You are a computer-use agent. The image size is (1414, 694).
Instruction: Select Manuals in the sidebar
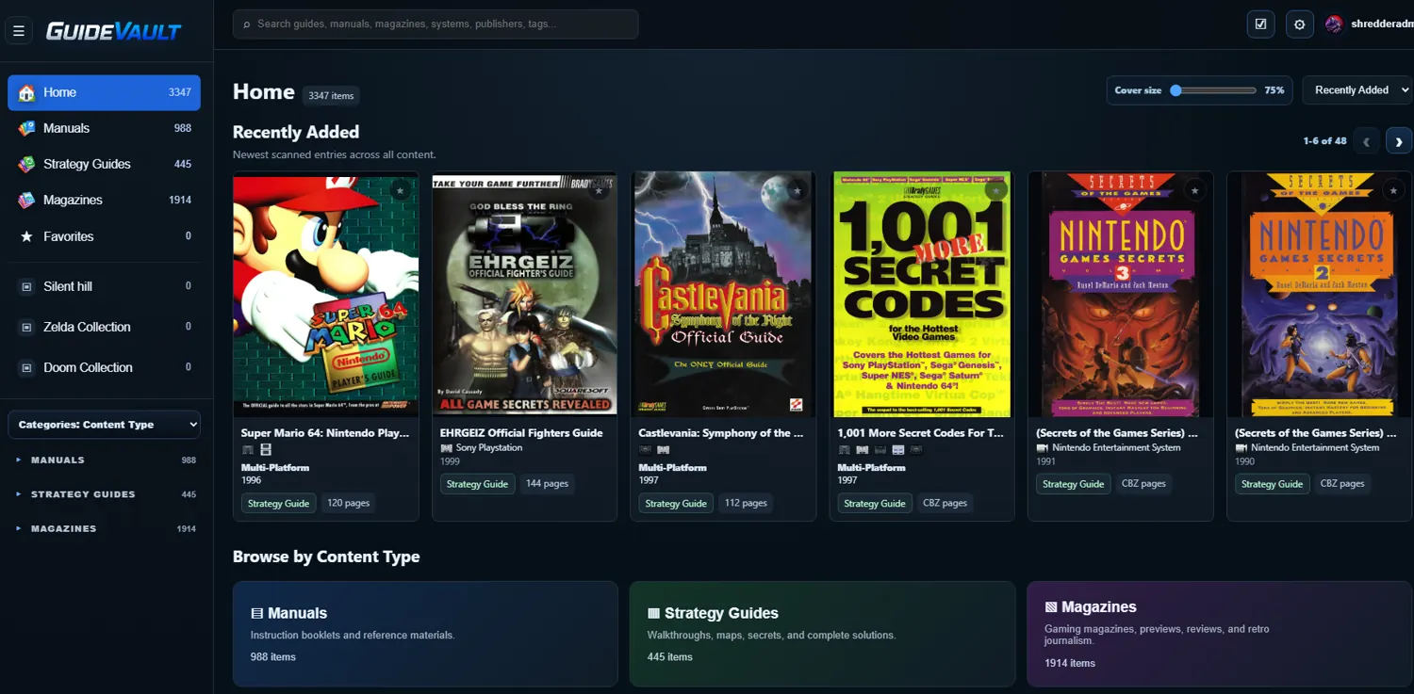click(x=104, y=128)
